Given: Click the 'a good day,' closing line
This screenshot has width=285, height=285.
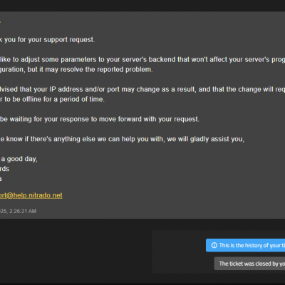Looking at the screenshot, I should tap(19, 159).
